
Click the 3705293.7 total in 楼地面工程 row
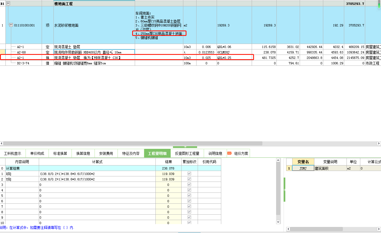point(354,4)
